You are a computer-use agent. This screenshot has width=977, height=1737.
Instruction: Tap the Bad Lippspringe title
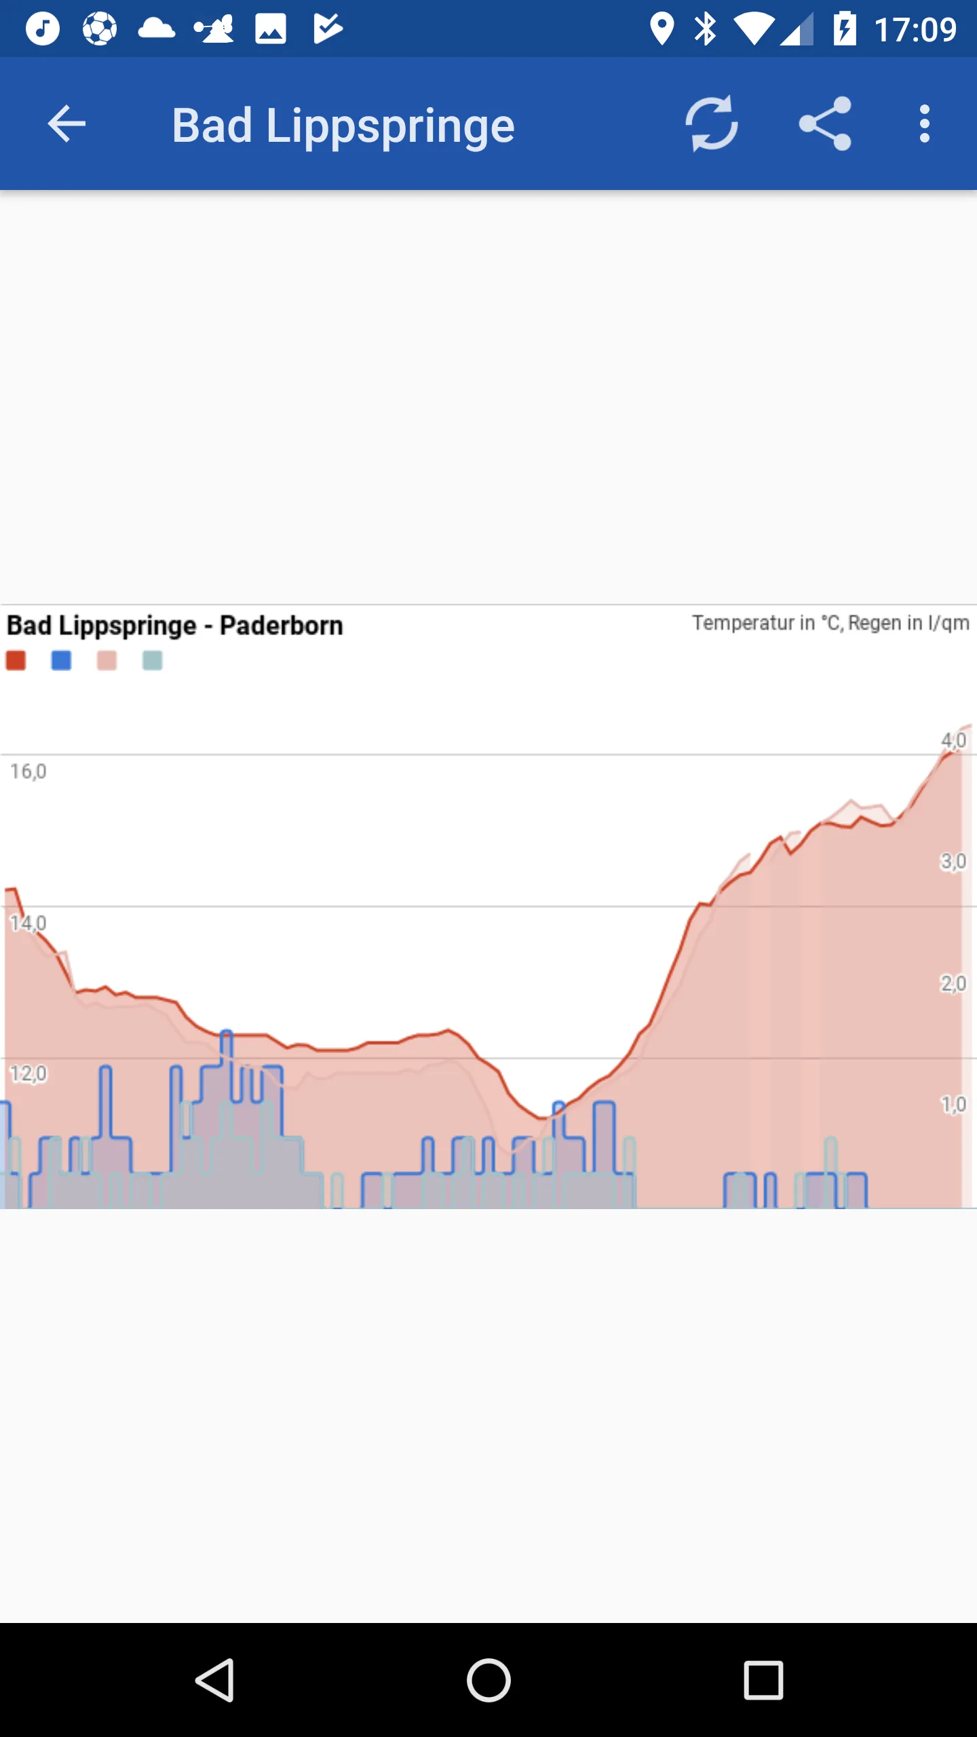(343, 127)
